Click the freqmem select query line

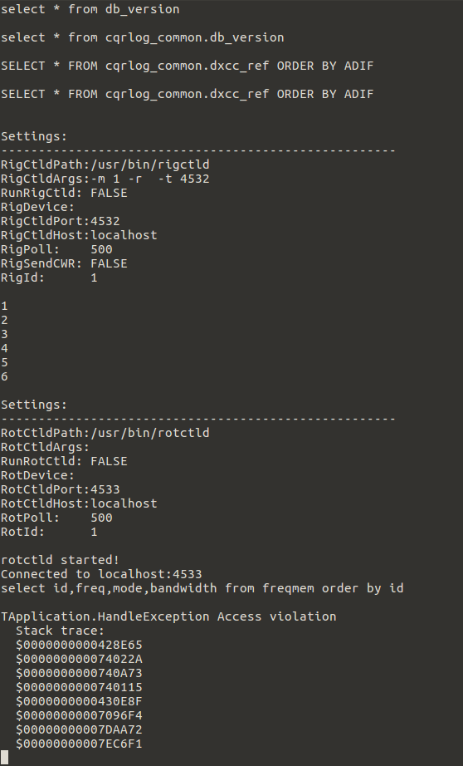click(x=202, y=589)
